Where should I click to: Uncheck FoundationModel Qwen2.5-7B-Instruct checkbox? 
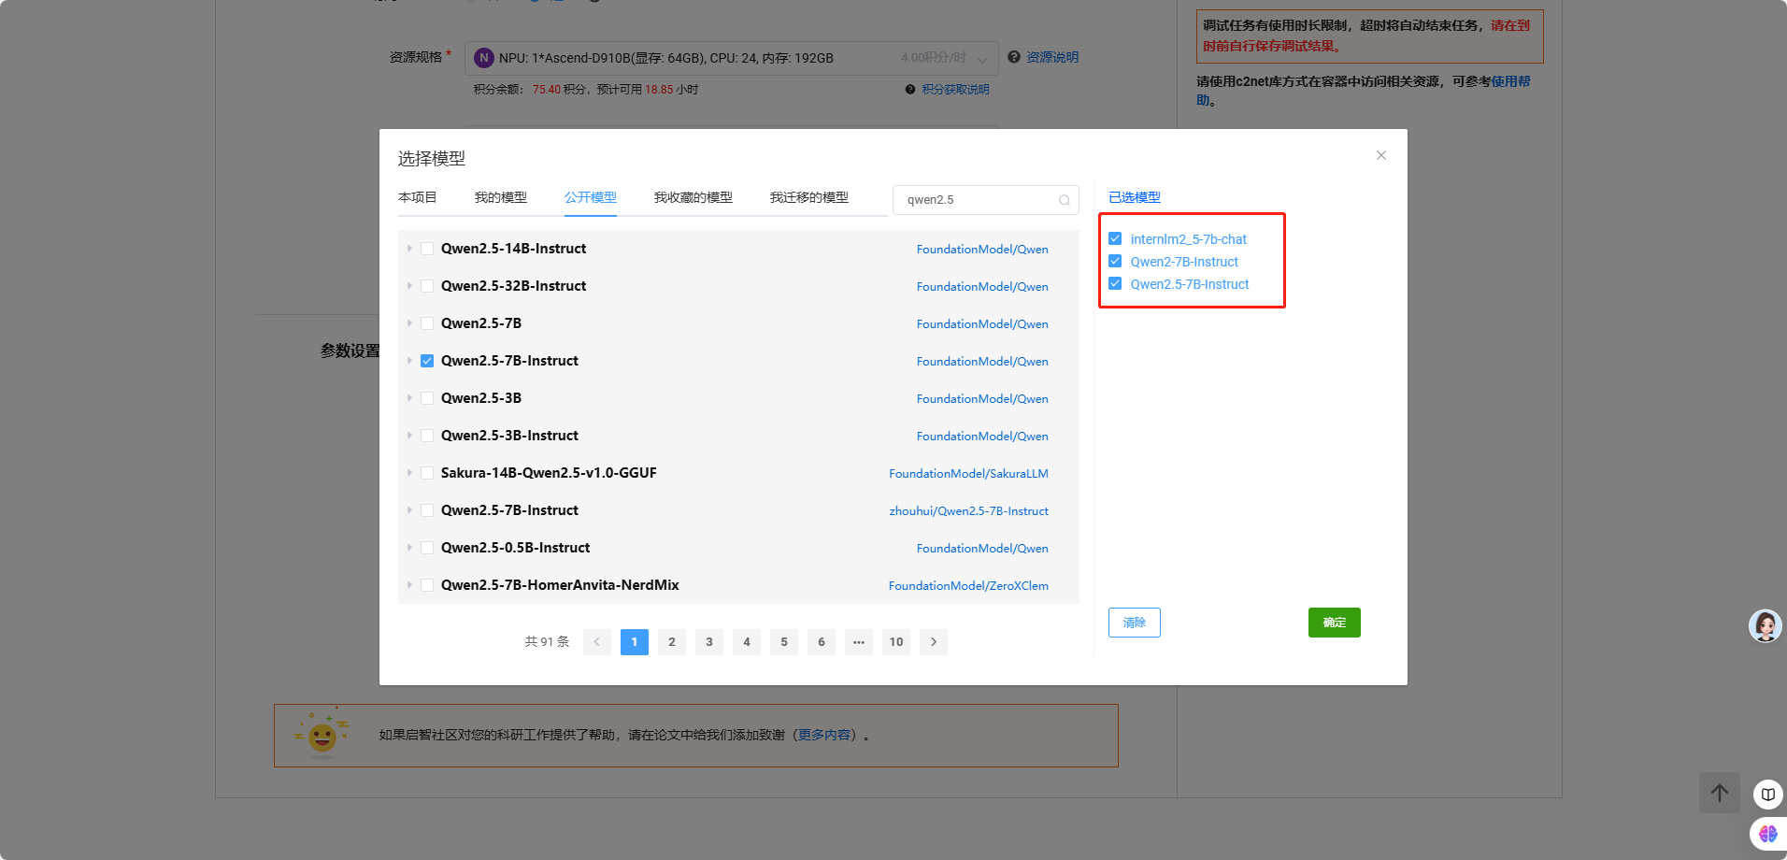point(427,361)
